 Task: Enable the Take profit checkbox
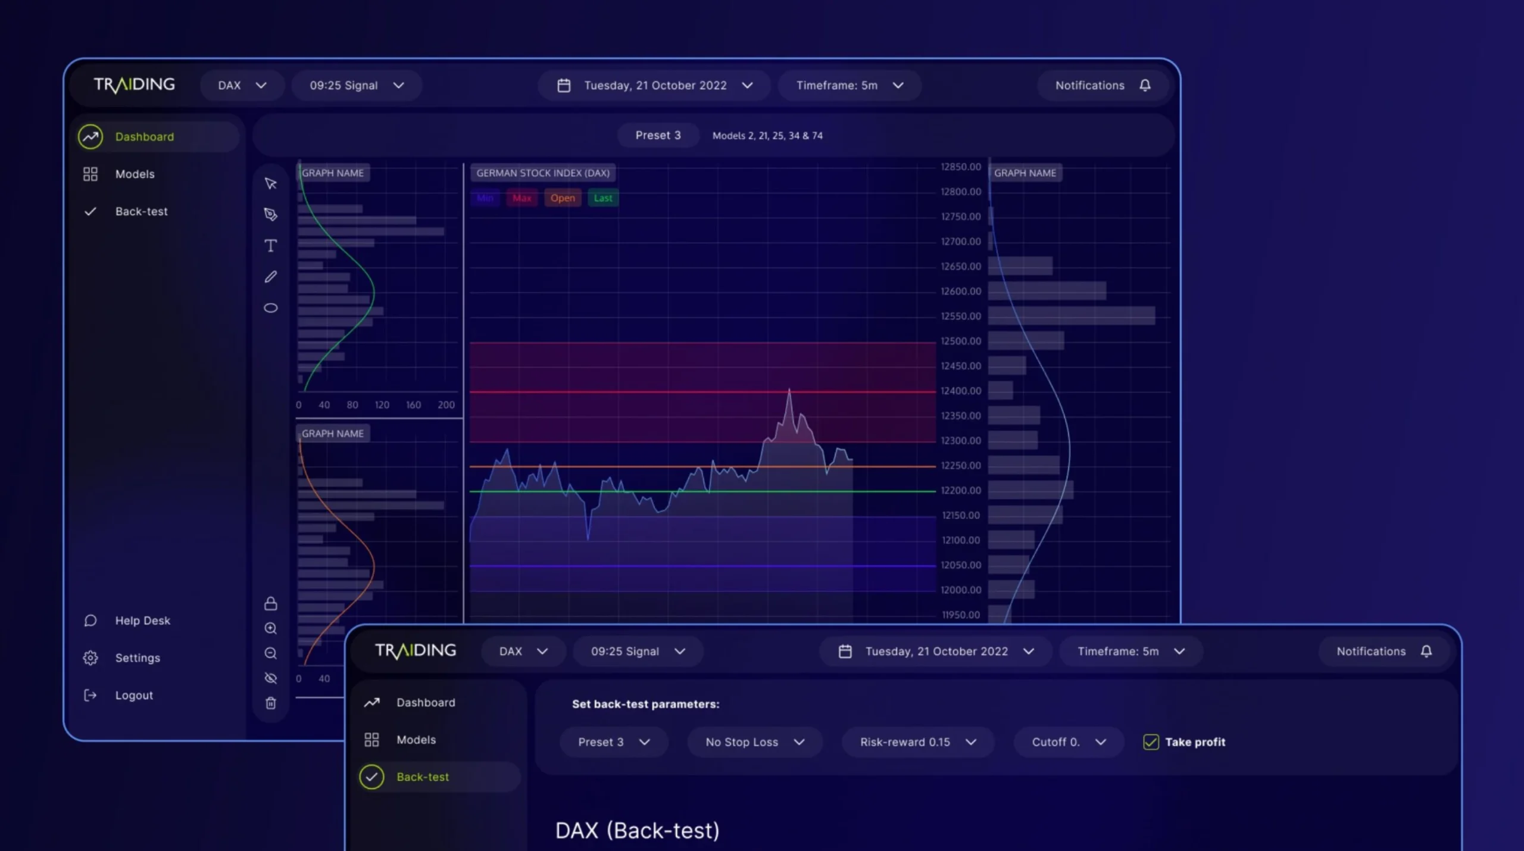tap(1151, 742)
